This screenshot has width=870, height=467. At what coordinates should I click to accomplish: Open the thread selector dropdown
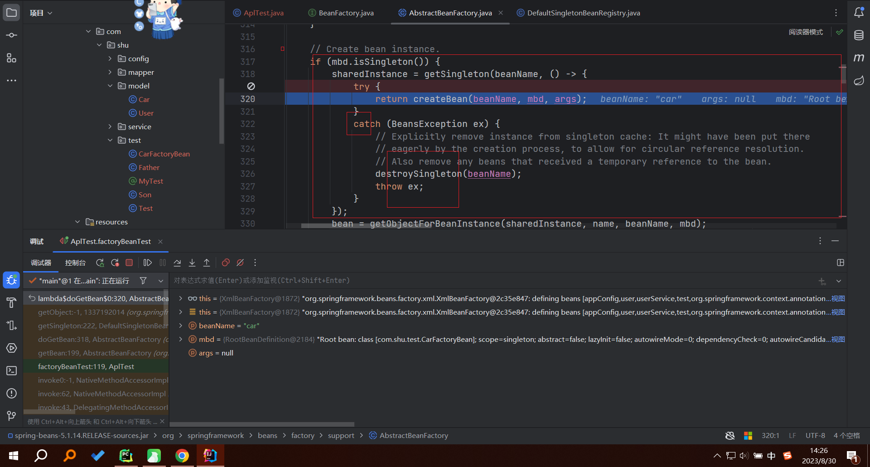click(161, 281)
